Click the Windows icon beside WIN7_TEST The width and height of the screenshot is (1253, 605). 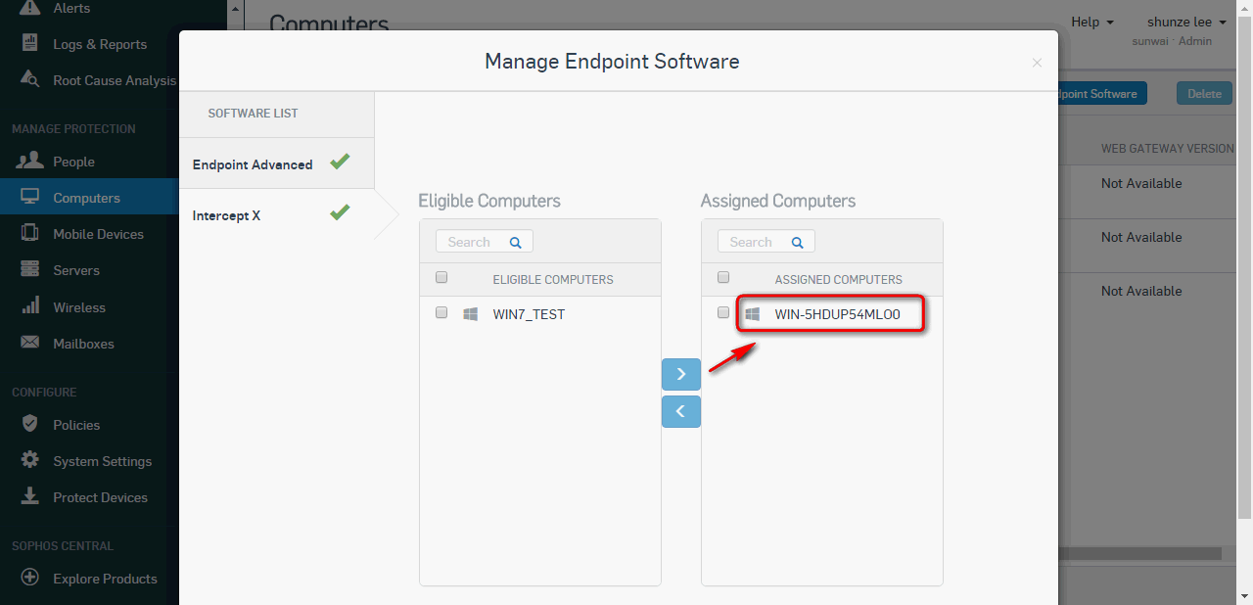click(x=471, y=314)
